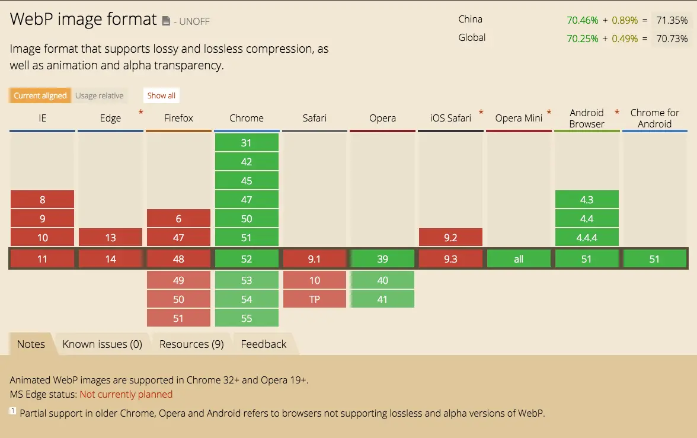Click the asterisk note beside iOS Safari

click(481, 113)
